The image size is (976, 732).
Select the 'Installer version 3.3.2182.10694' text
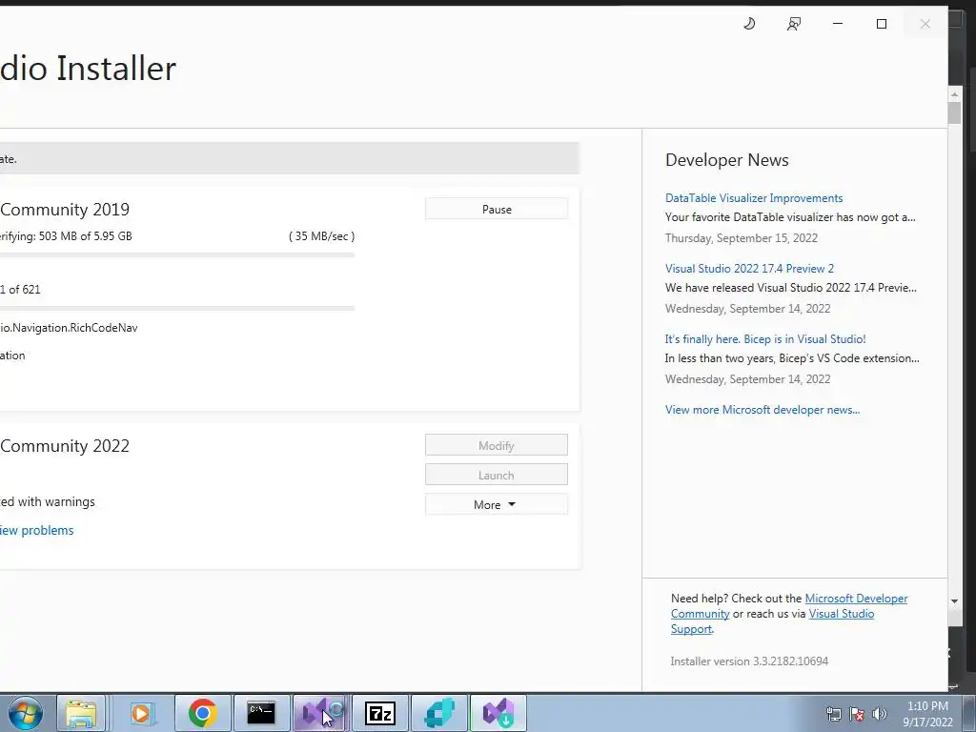(749, 661)
